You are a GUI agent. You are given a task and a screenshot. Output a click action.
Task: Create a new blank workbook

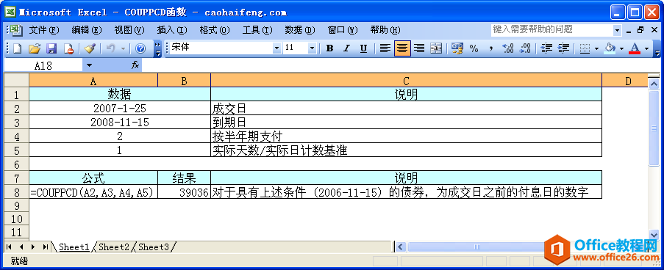[x=17, y=48]
